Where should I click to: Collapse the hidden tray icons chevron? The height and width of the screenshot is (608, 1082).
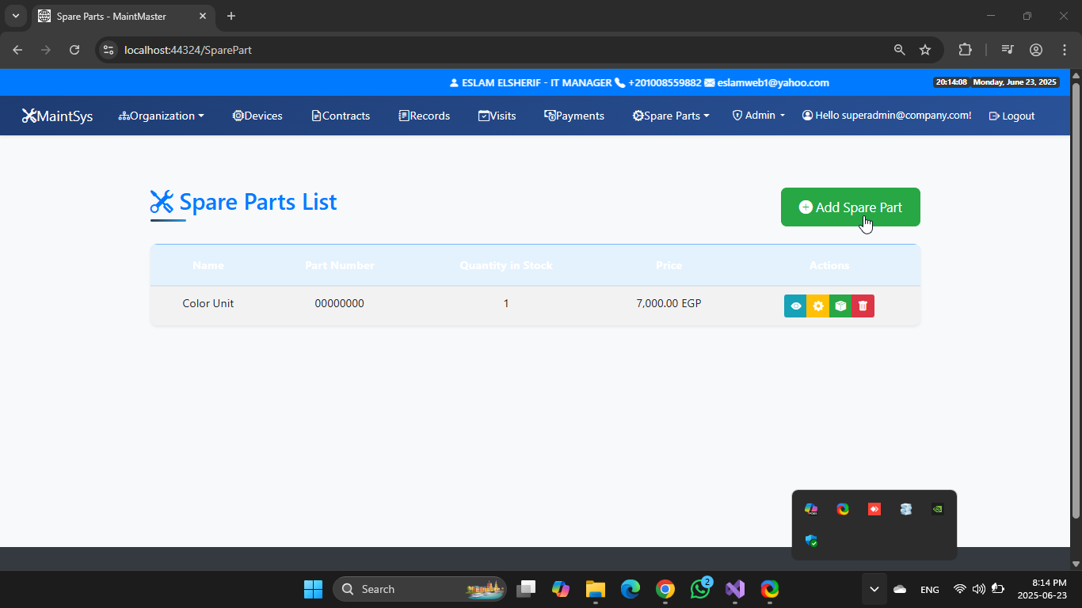point(874,589)
